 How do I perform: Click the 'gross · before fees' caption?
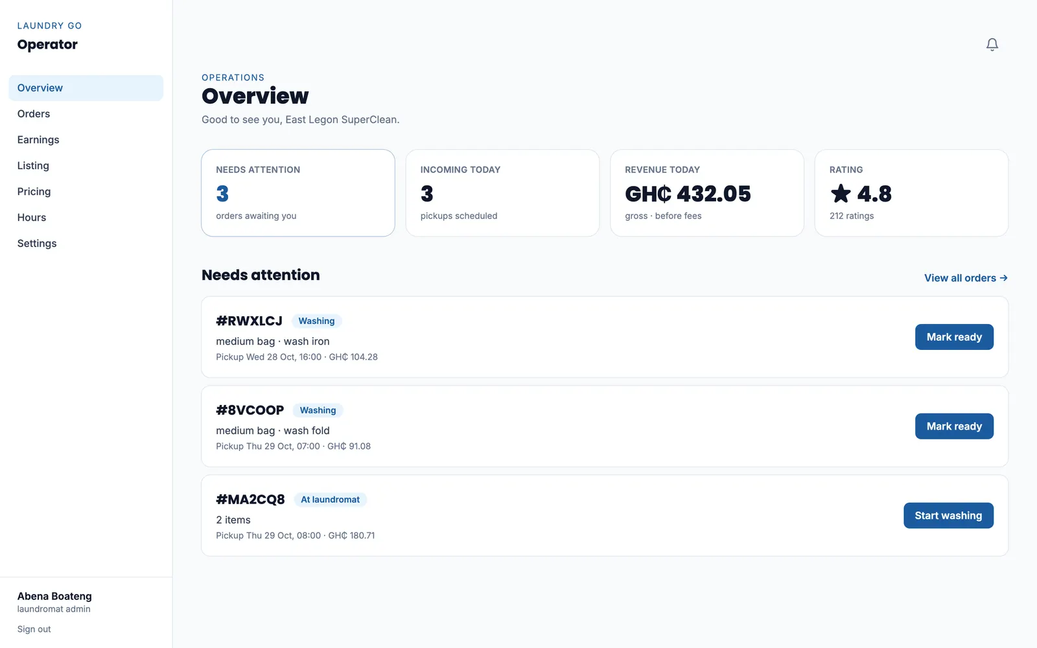click(663, 216)
